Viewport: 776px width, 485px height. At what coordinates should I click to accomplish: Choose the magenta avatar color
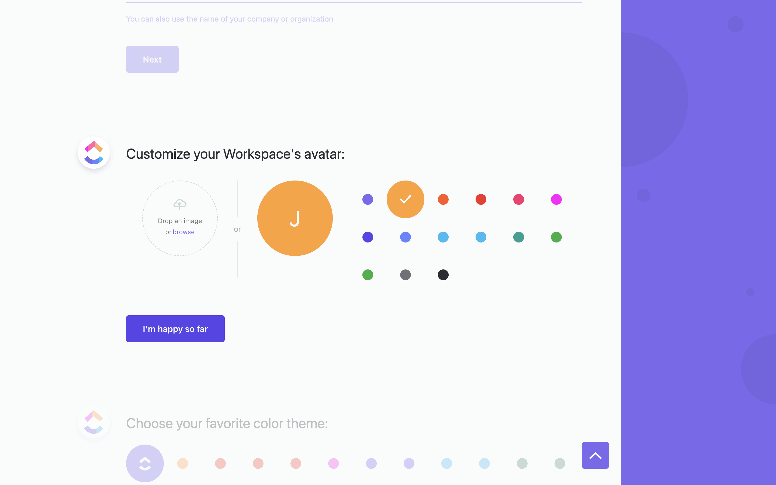coord(556,199)
